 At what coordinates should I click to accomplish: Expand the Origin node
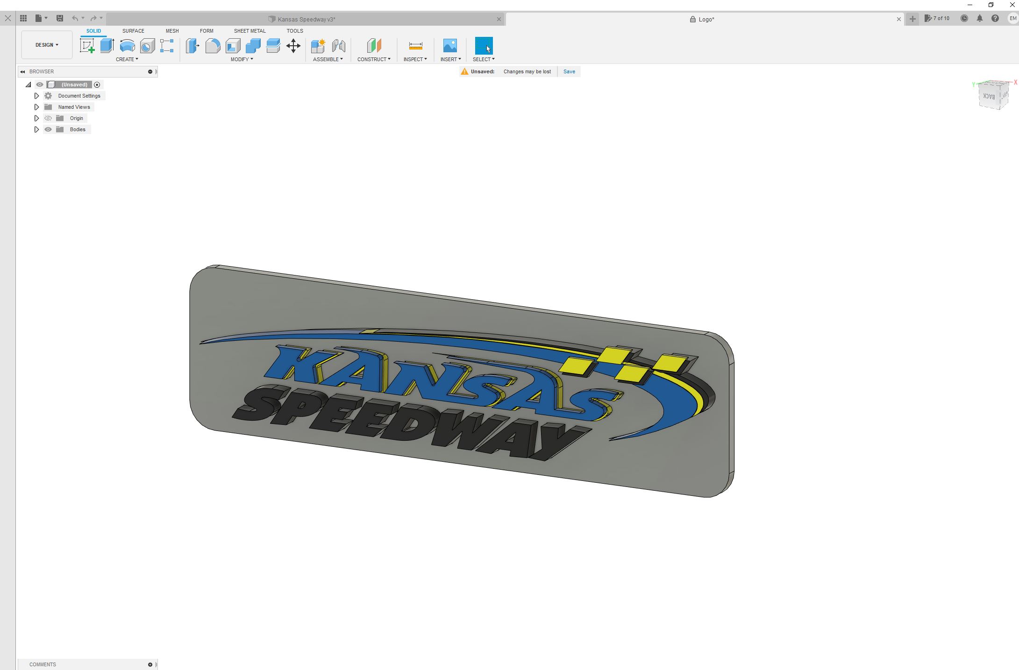36,118
